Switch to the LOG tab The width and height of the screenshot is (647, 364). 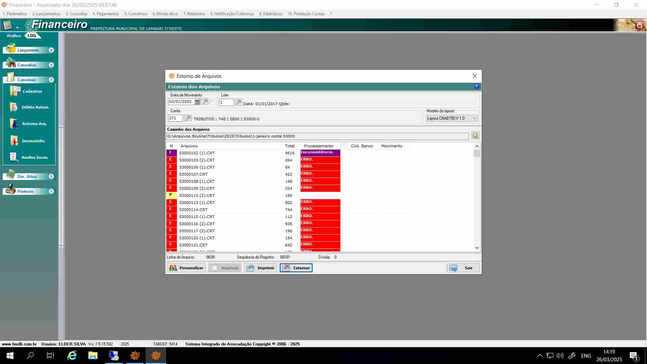click(32, 36)
